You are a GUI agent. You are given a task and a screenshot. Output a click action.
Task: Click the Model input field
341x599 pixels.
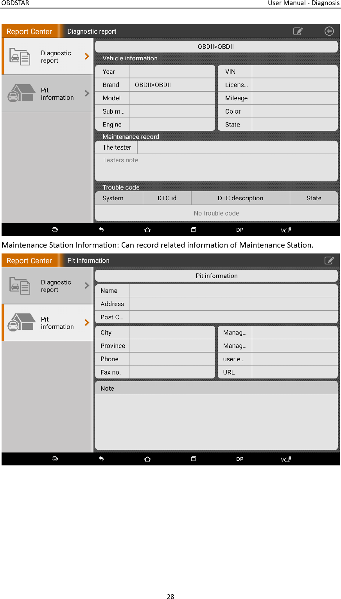172,98
